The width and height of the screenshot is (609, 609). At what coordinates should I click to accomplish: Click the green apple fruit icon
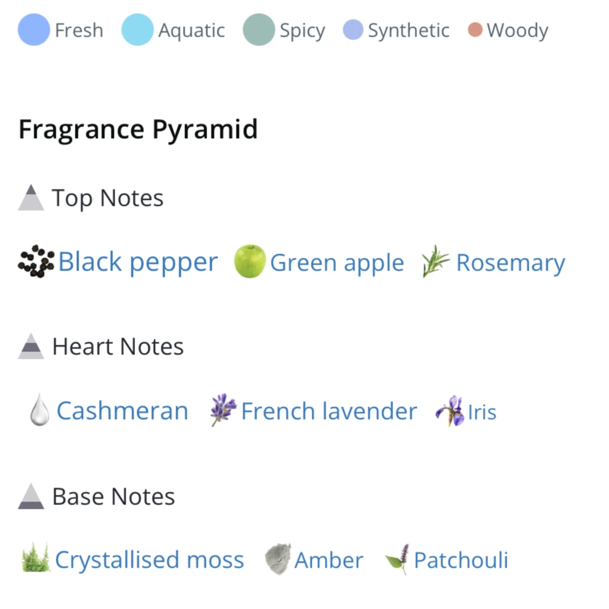pos(250,261)
